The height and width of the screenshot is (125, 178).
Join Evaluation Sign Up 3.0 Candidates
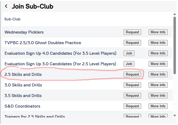pos(129,64)
